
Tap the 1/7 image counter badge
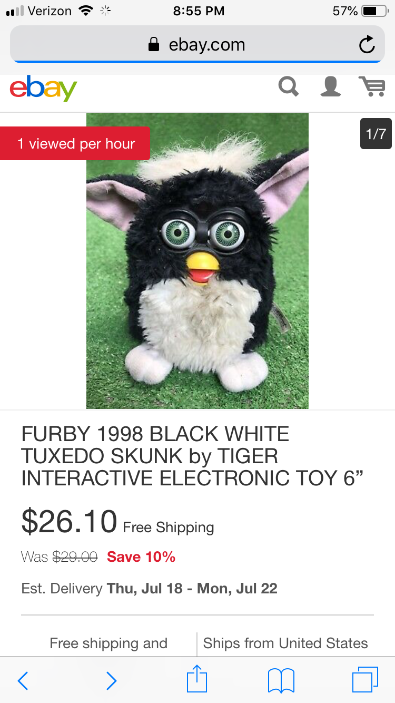coord(376,133)
